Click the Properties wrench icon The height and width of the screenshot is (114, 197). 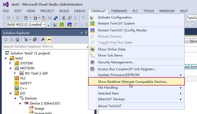coord(43,40)
